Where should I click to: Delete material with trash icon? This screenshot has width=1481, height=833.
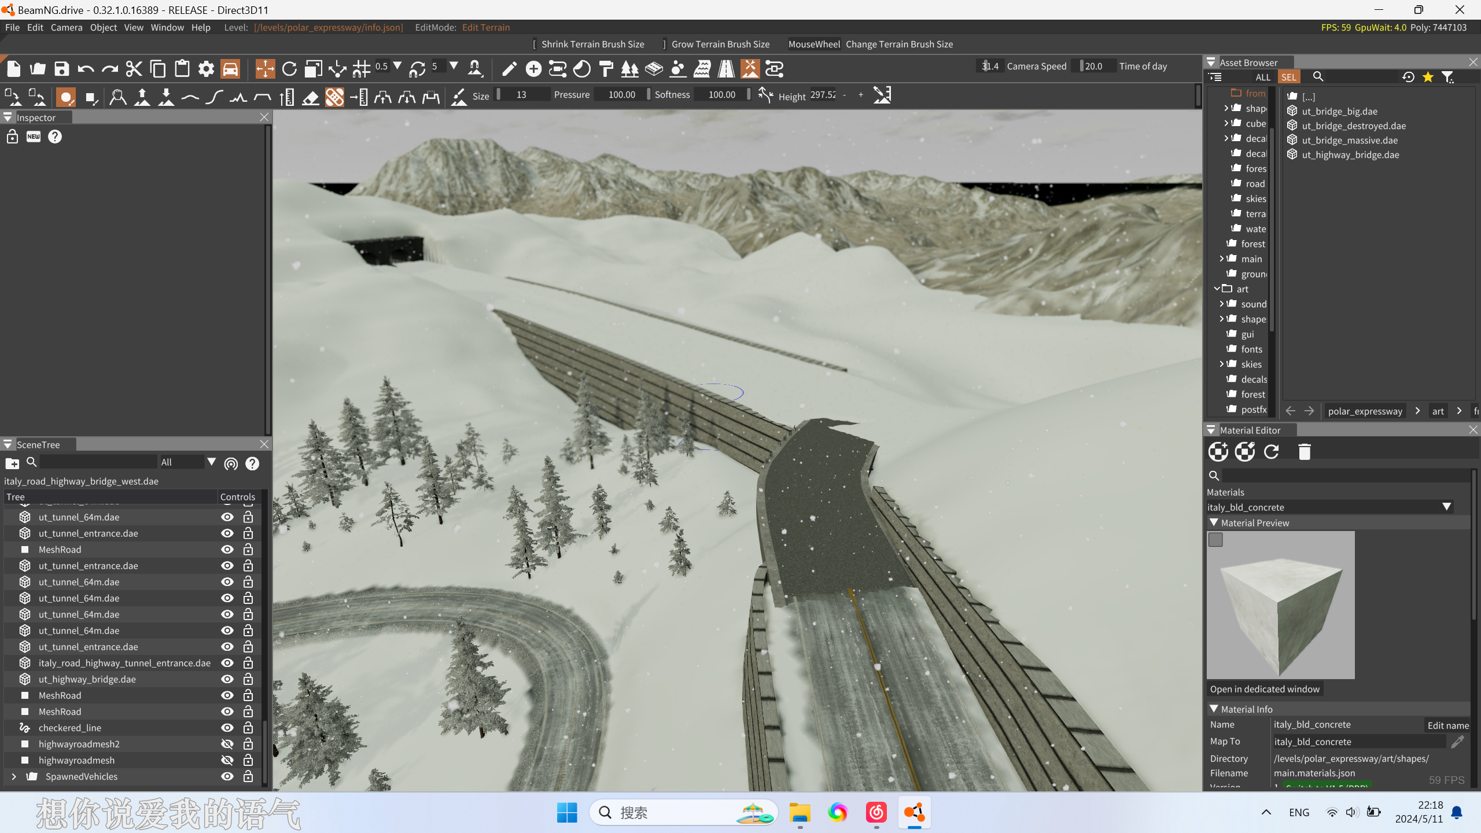click(1304, 452)
